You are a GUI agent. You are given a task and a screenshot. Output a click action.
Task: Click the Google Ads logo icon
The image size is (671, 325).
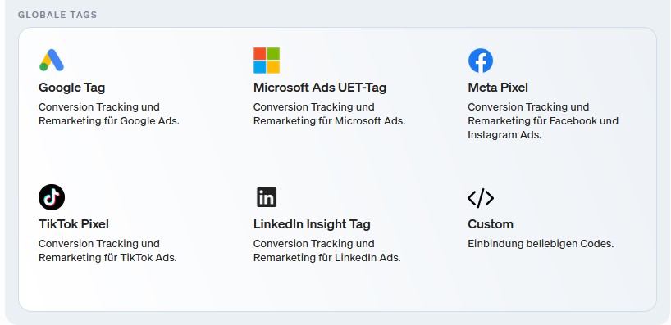(x=52, y=61)
